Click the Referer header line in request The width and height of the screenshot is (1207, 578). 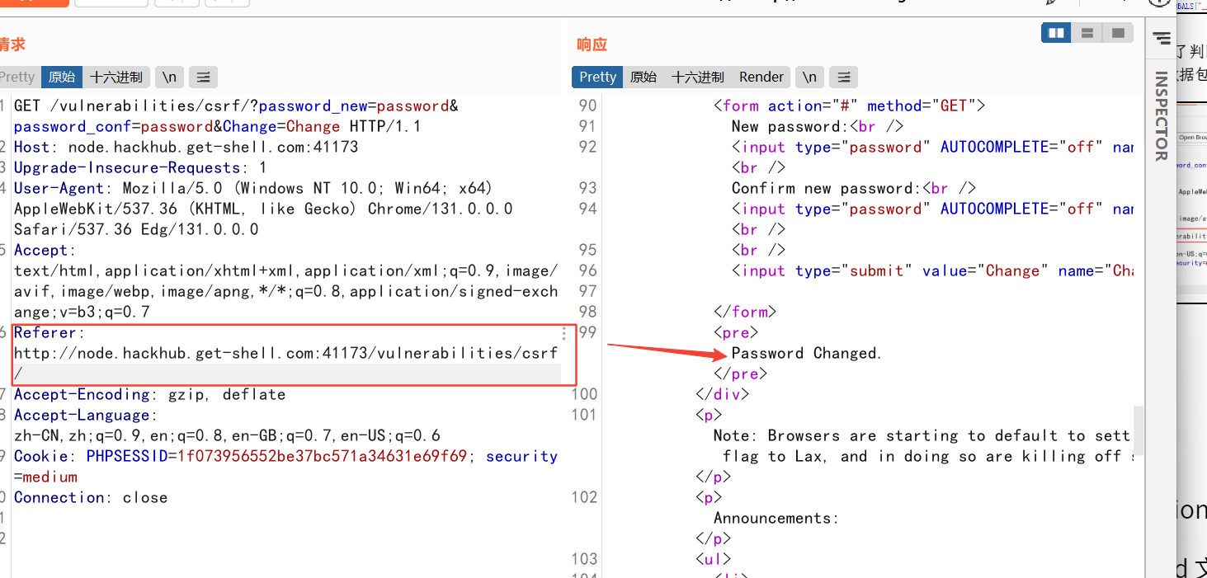(286, 354)
